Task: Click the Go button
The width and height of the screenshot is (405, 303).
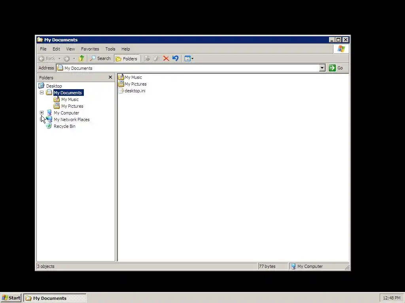Action: point(336,68)
